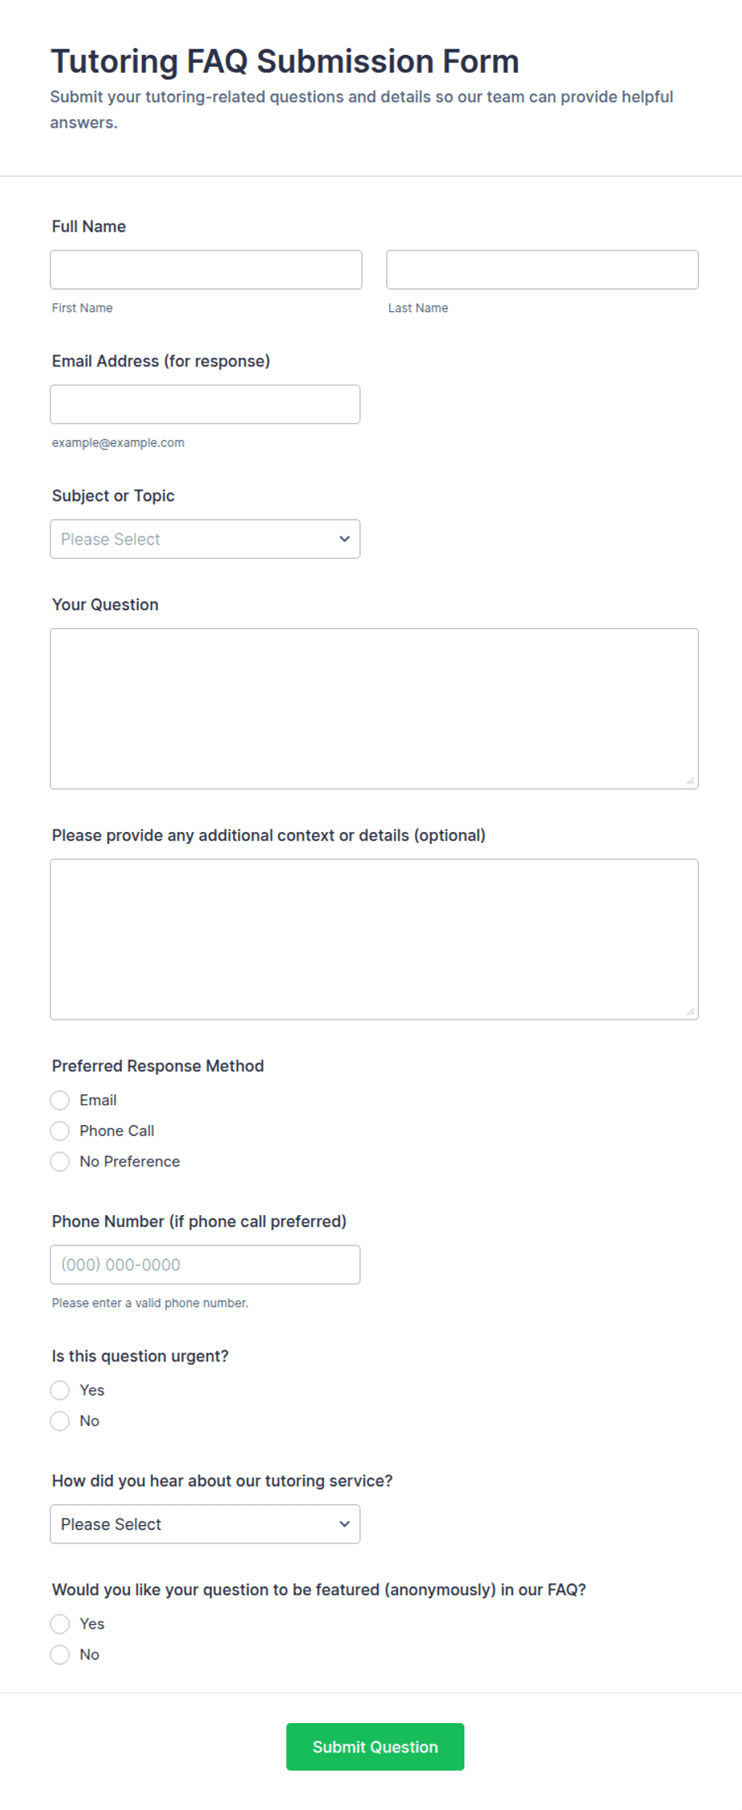Select Yes to feature question in FAQ
Screen dimensions: 742x1810
(60, 1624)
